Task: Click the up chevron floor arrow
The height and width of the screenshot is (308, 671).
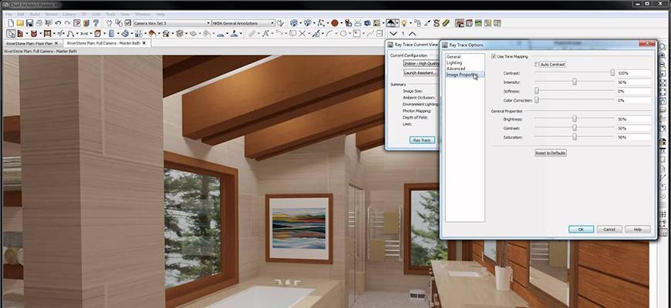Action: tap(414, 34)
